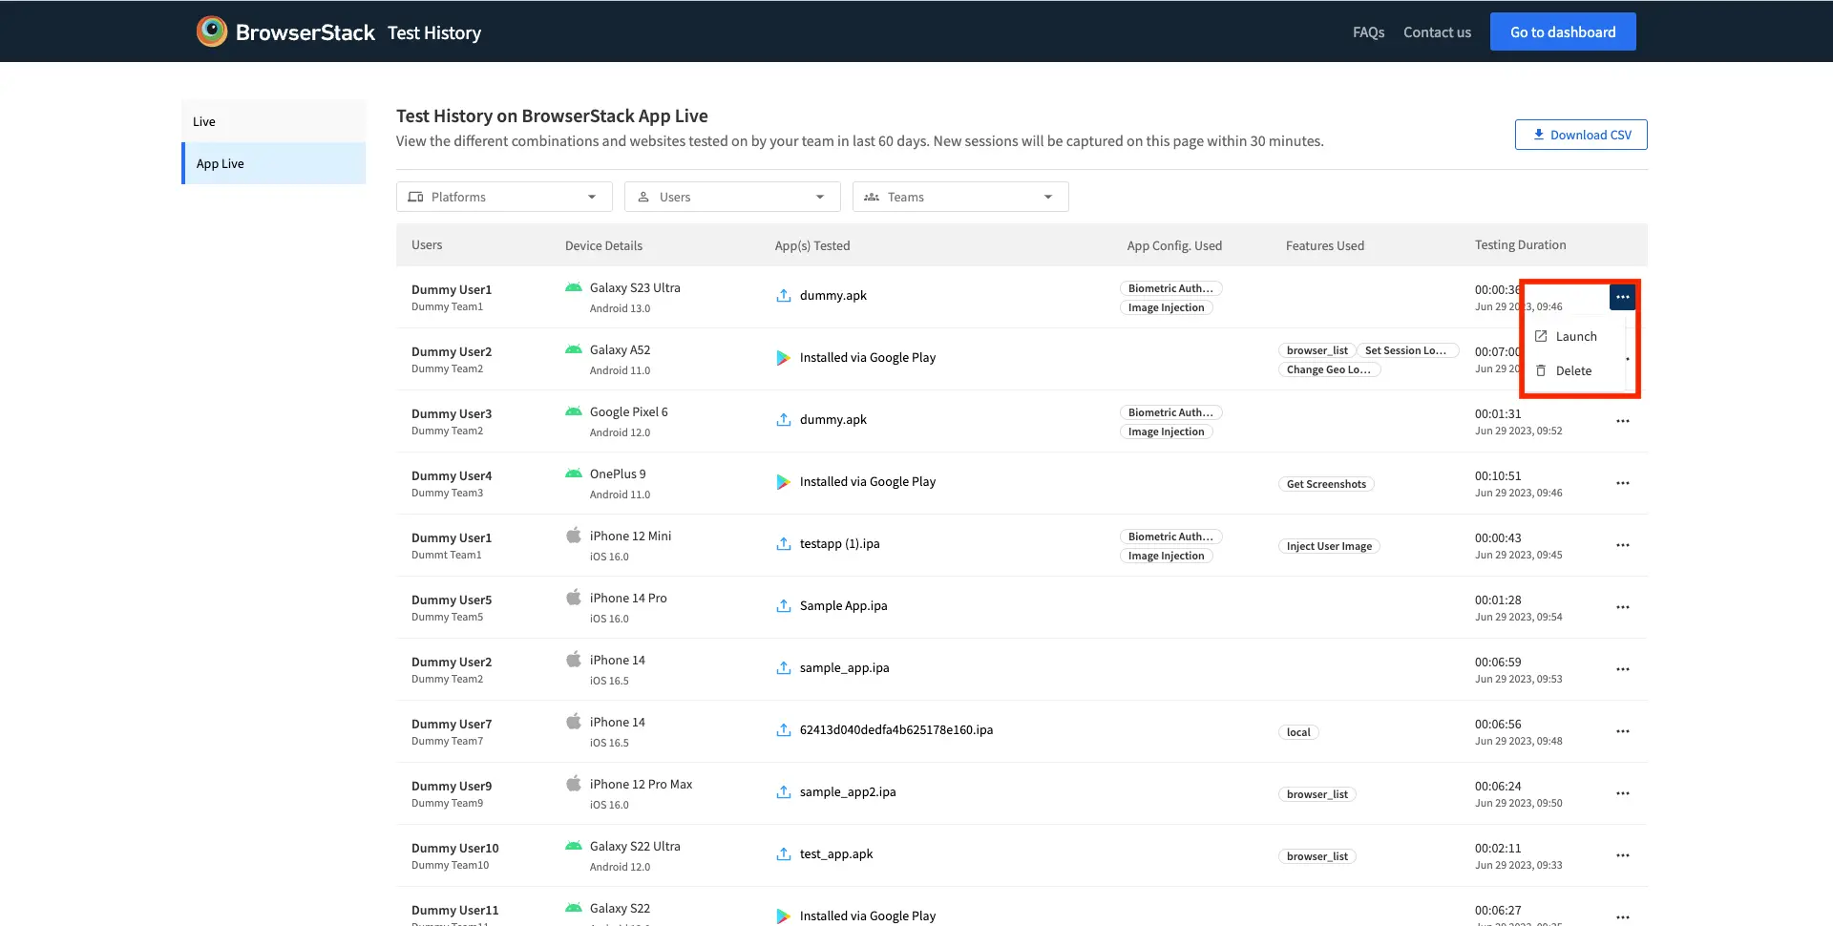Open three-dot menu for iPhone 14 Pro row
This screenshot has width=1833, height=926.
click(1622, 607)
